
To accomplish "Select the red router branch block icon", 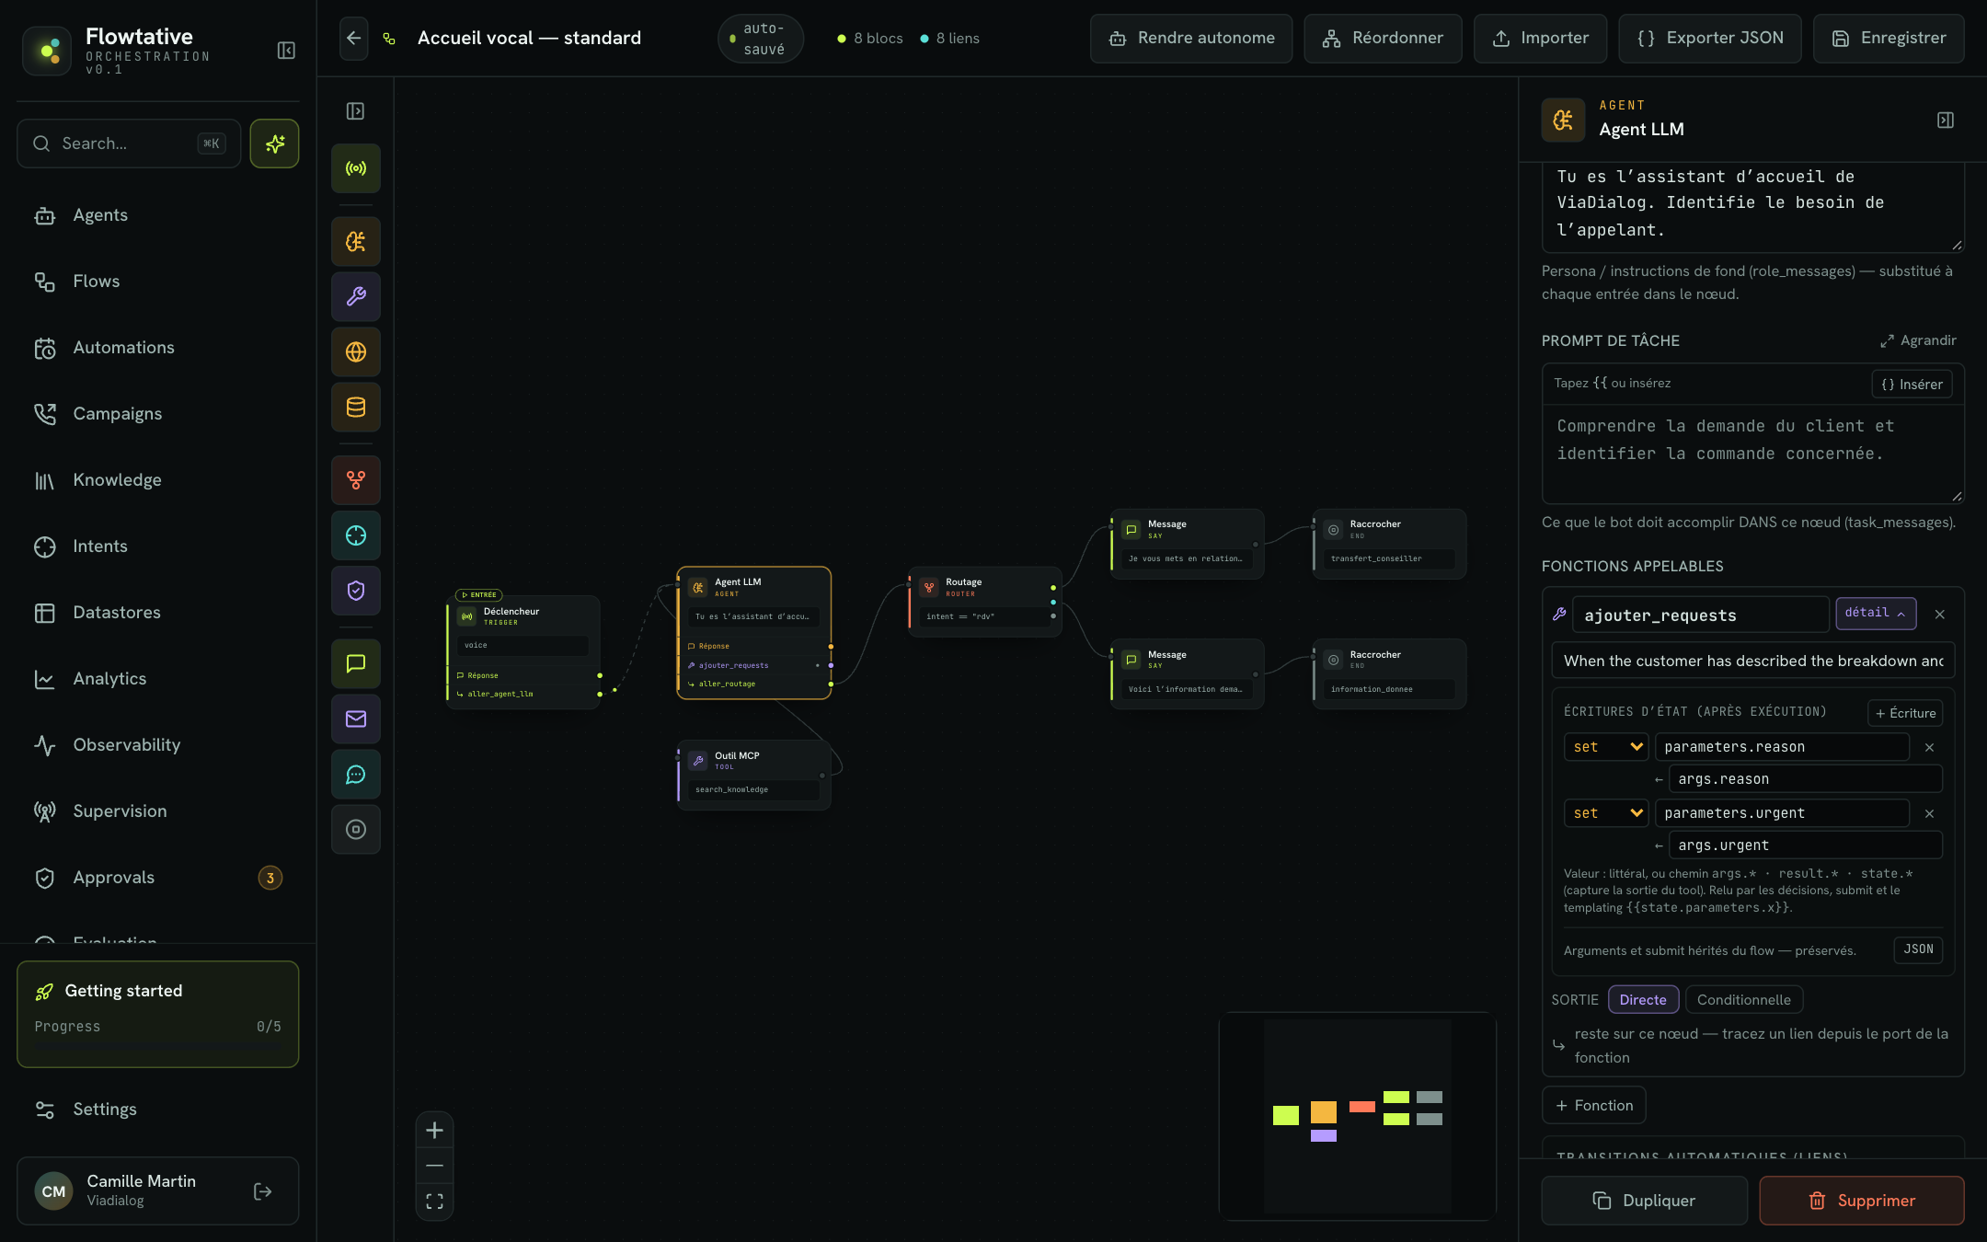I will coord(356,480).
